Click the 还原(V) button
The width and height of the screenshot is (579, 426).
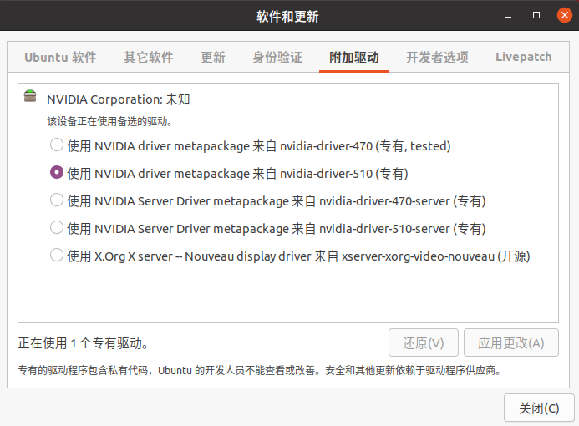(423, 343)
